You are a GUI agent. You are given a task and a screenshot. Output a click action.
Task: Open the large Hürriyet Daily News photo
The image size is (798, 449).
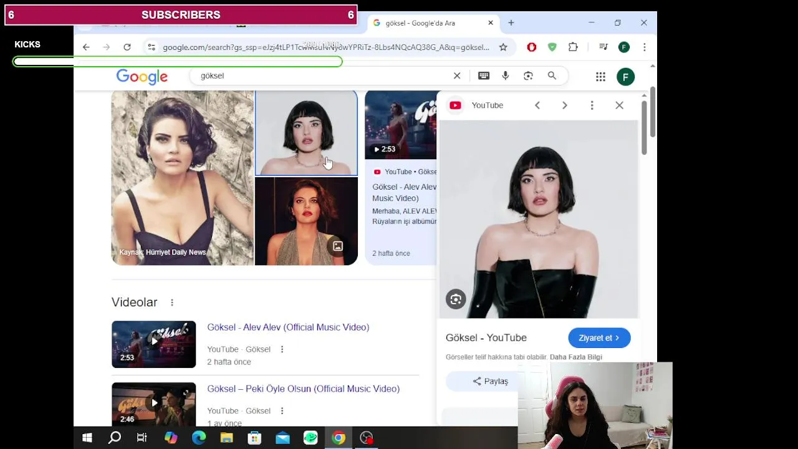click(x=183, y=178)
